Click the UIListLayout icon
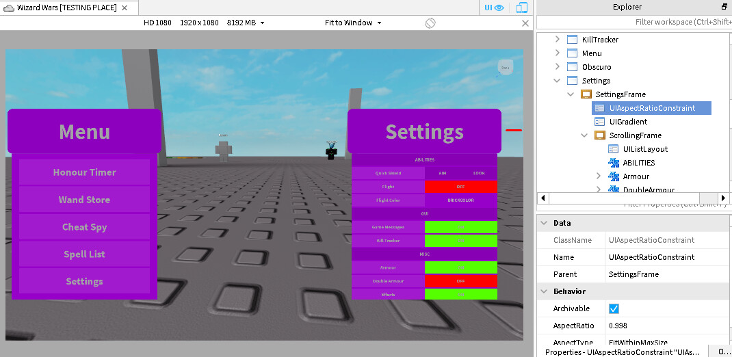The width and height of the screenshot is (732, 357). (614, 149)
